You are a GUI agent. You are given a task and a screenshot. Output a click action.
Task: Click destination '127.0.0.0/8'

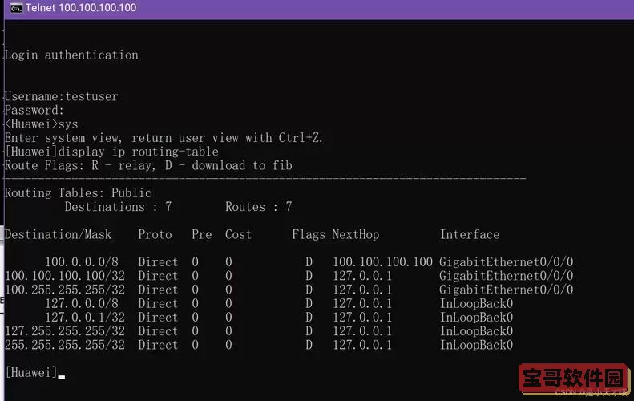click(81, 303)
